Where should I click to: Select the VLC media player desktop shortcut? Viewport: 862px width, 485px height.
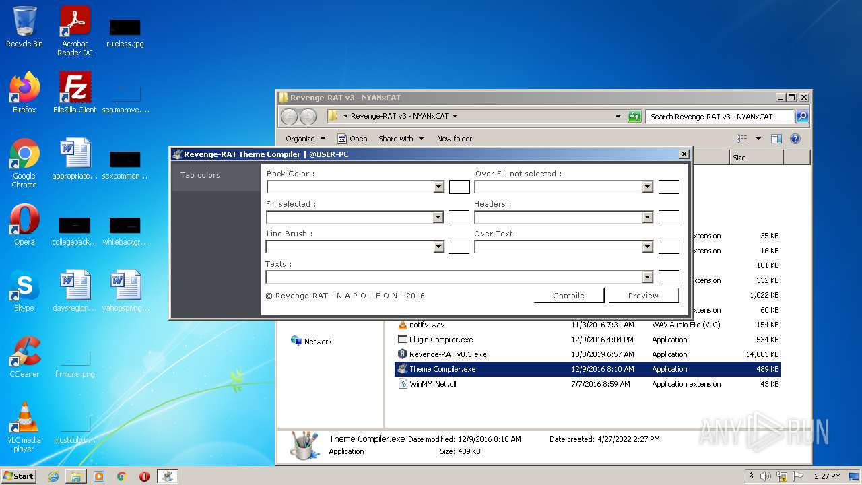click(24, 427)
